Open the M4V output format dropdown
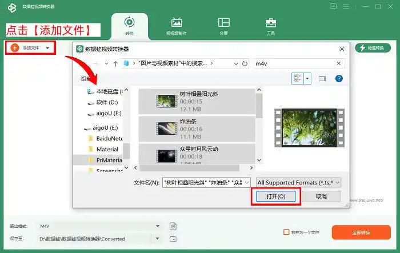The height and width of the screenshot is (253, 400). tap(158, 226)
